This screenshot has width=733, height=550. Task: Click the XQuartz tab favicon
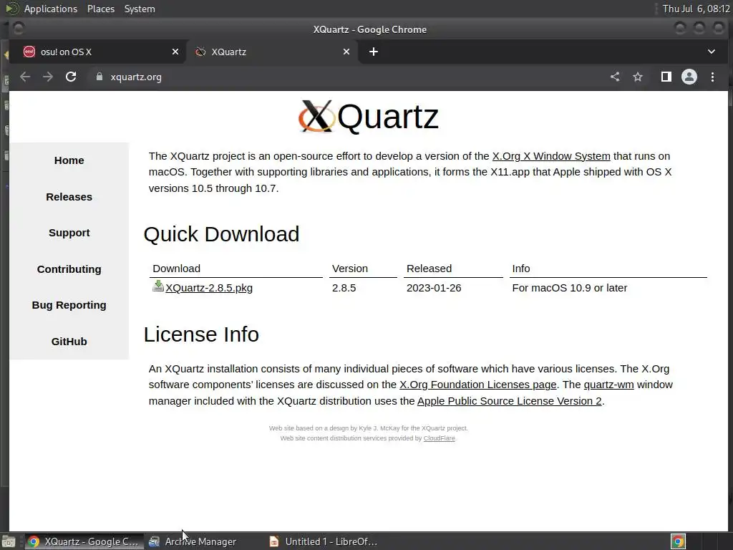pos(200,52)
